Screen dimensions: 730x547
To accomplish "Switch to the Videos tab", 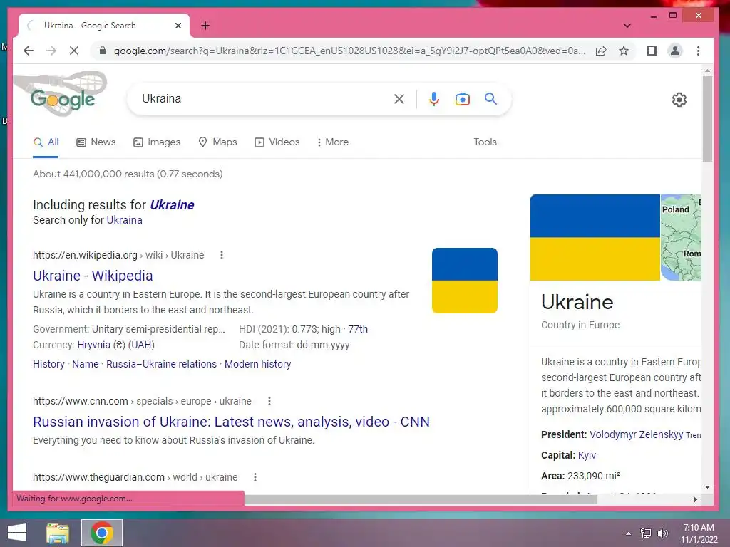I will click(277, 142).
